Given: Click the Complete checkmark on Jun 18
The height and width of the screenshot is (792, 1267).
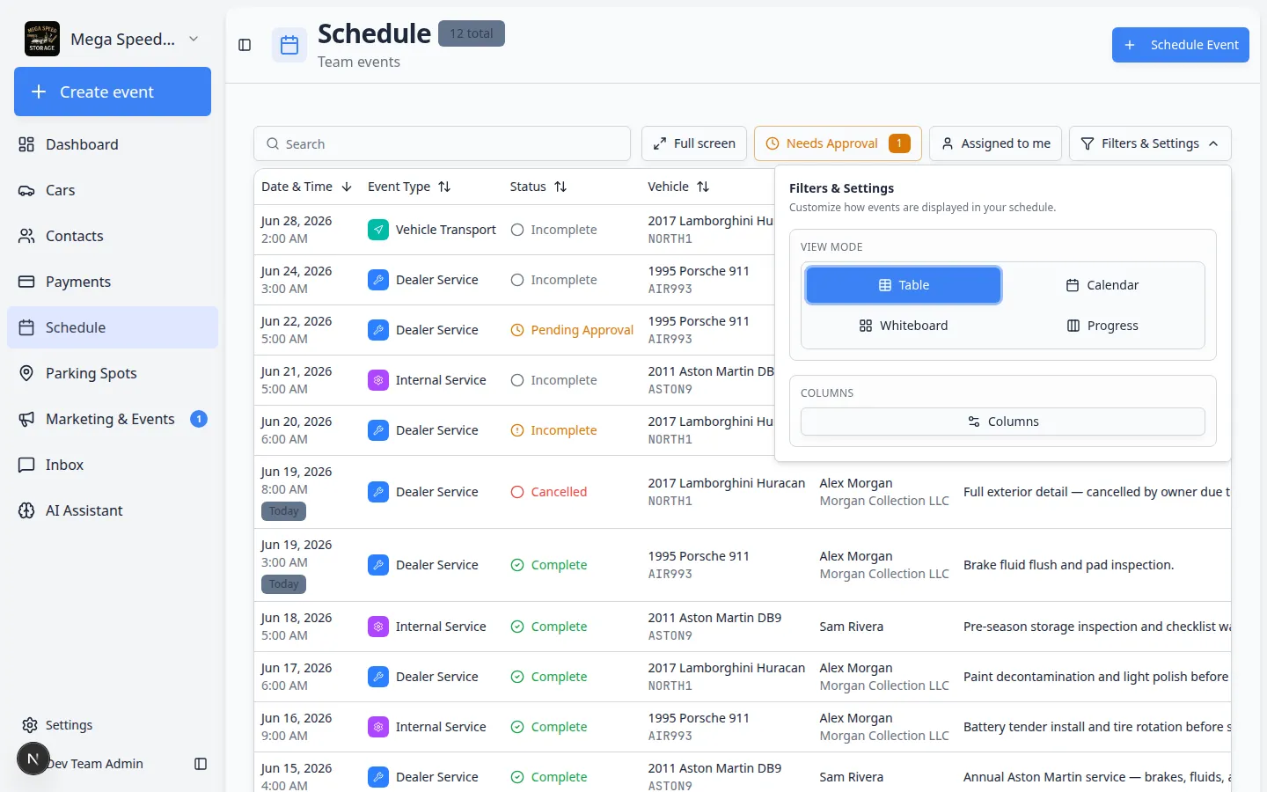Looking at the screenshot, I should 517,627.
